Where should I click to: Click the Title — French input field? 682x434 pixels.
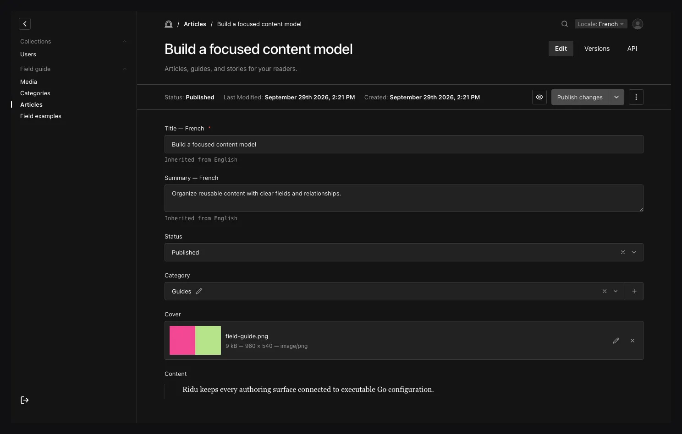[404, 144]
